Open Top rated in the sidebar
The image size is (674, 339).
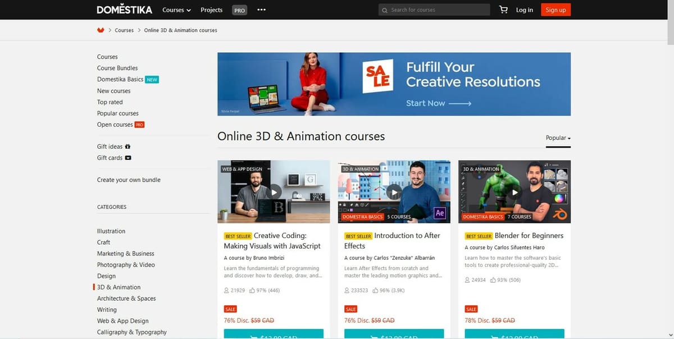(x=110, y=102)
